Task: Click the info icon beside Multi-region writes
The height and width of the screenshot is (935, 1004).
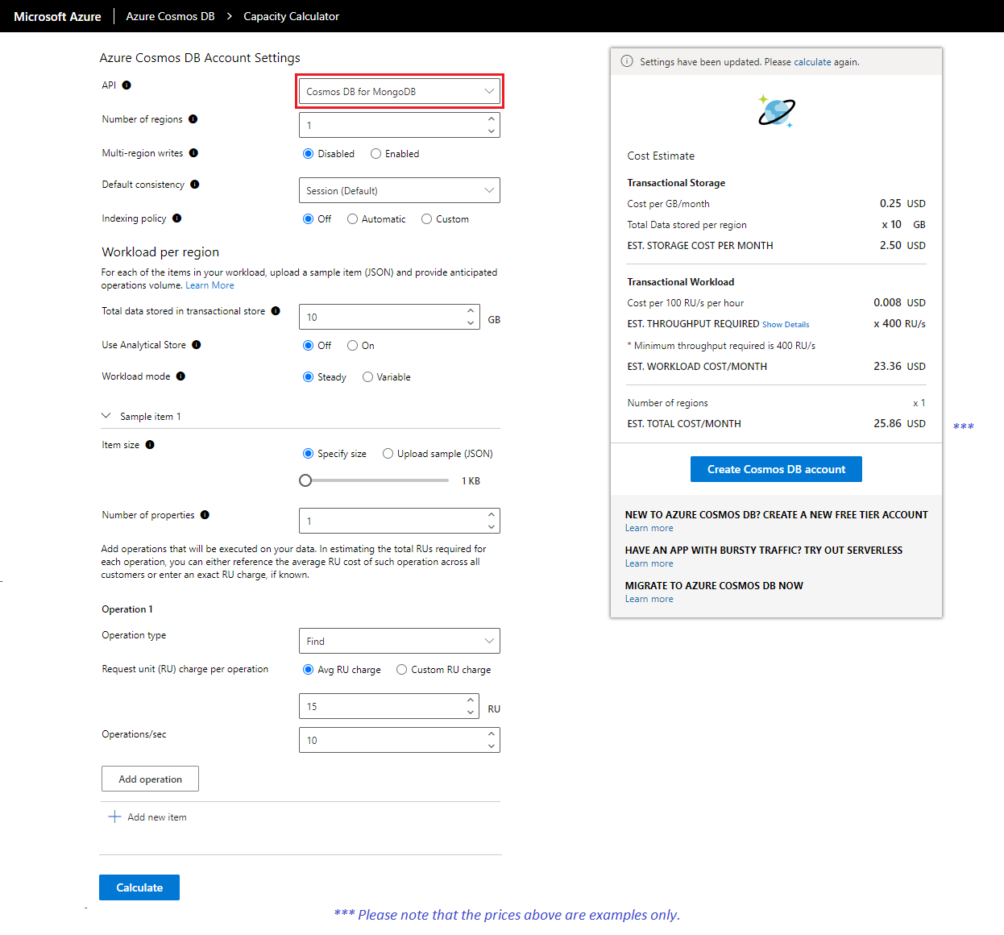Action: pos(194,153)
